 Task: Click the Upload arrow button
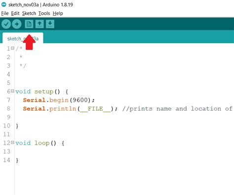click(x=17, y=24)
